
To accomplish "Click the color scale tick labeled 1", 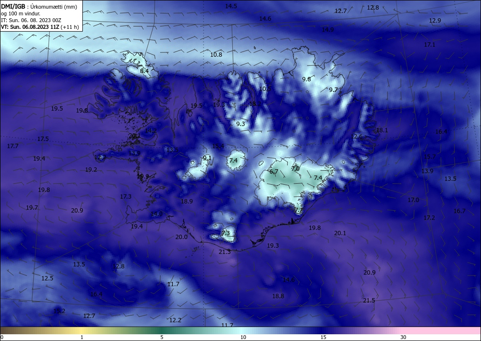I will pos(82,337).
